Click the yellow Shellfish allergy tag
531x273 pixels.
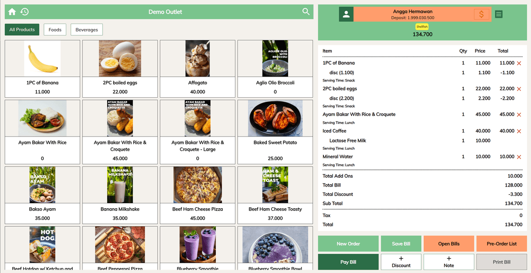pos(422,27)
